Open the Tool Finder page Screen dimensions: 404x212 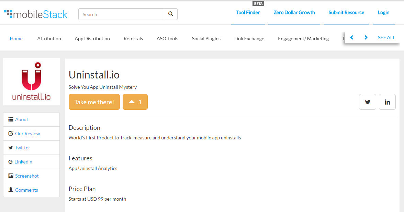coord(248,12)
